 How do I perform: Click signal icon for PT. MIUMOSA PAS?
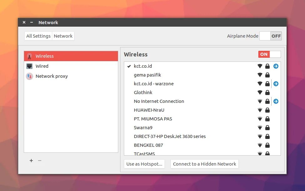pyautogui.click(x=260, y=119)
